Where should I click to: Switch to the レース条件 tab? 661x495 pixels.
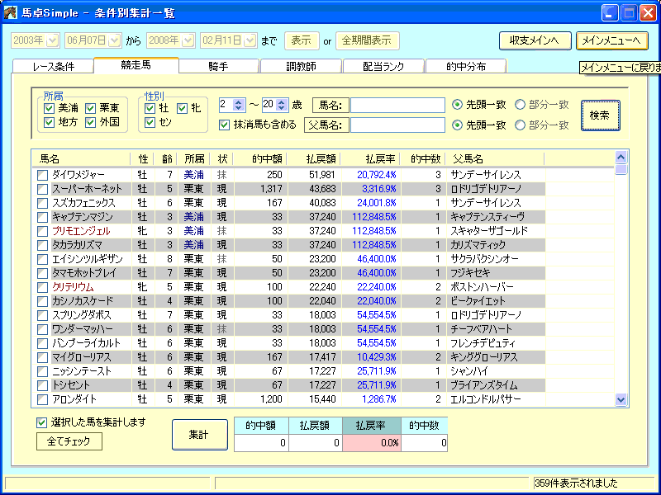(x=53, y=67)
